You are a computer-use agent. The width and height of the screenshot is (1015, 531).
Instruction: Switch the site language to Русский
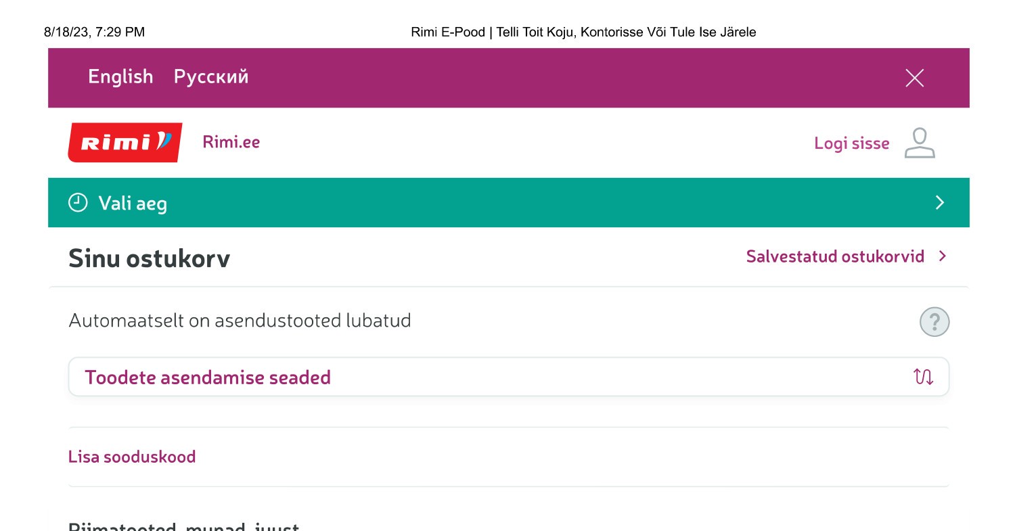point(211,76)
